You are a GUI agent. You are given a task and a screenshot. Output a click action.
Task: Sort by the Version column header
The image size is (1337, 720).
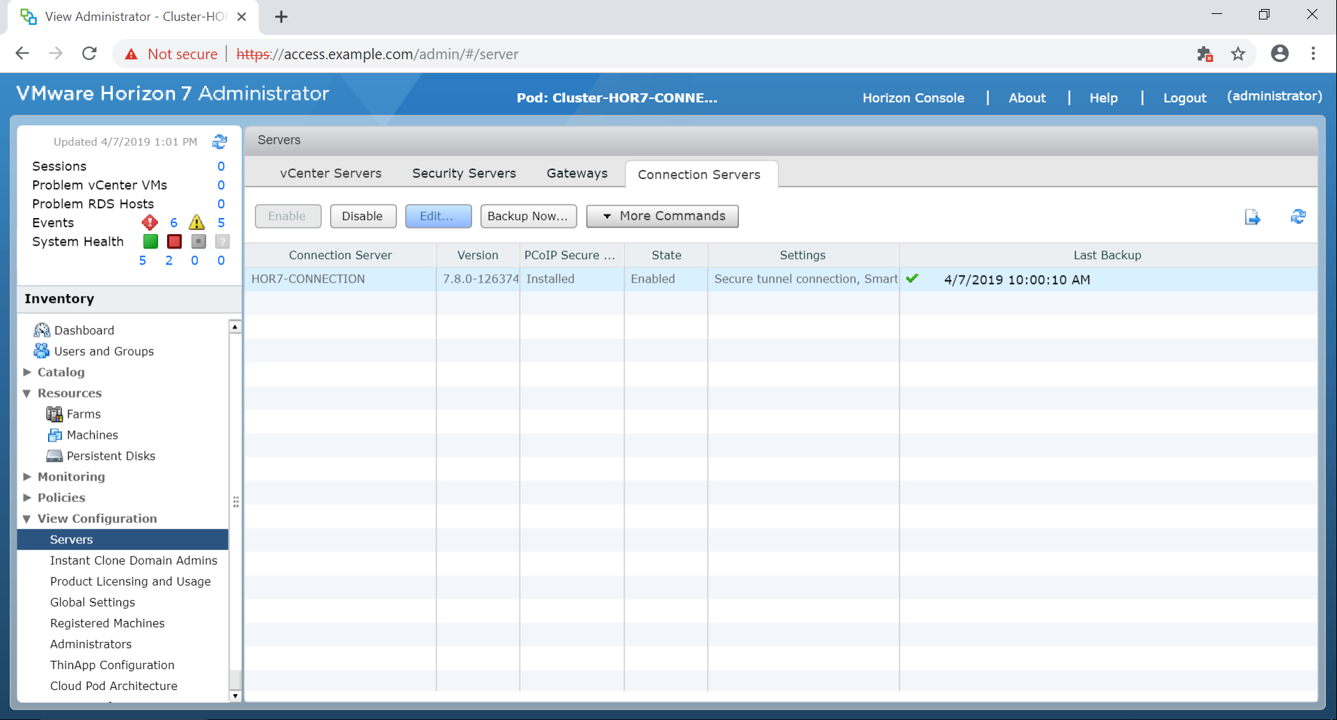tap(478, 255)
